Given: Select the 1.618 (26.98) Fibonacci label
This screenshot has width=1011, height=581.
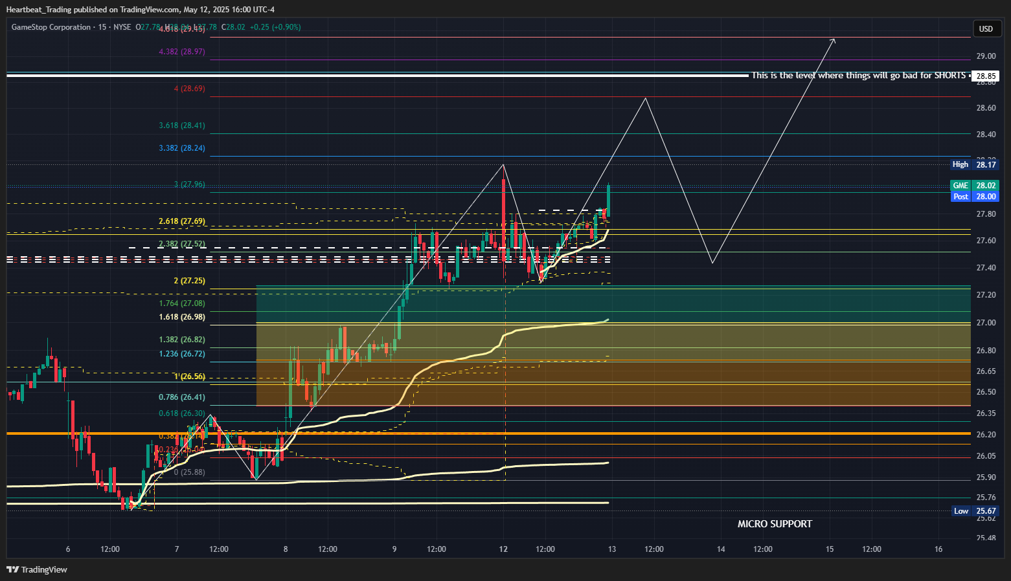Looking at the screenshot, I should point(182,317).
